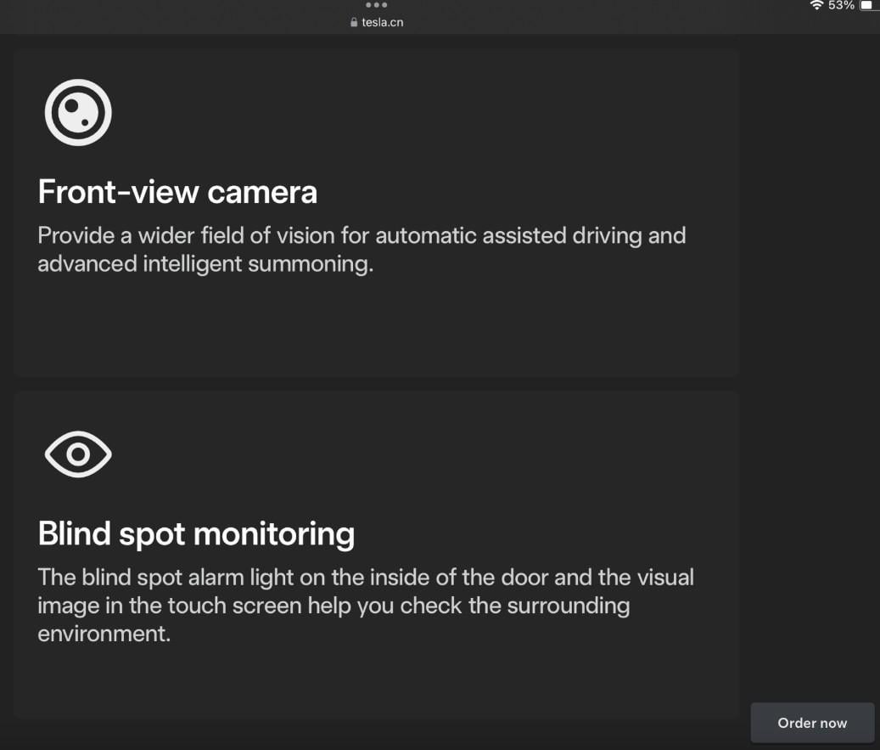Click the padlock icon beside tesla.cn
The width and height of the screenshot is (880, 750).
[355, 23]
